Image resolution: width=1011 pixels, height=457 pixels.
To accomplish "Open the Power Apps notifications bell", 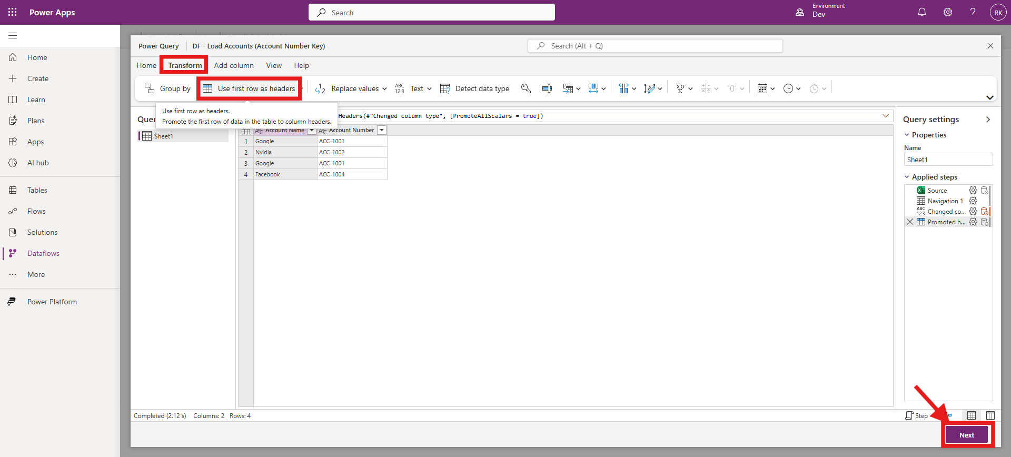I will [x=921, y=12].
